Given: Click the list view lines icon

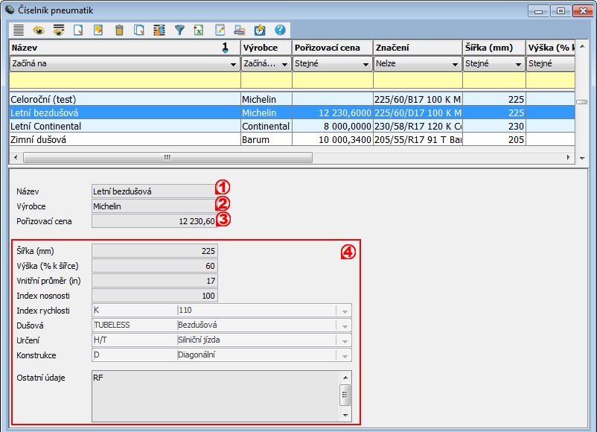Looking at the screenshot, I should (19, 31).
